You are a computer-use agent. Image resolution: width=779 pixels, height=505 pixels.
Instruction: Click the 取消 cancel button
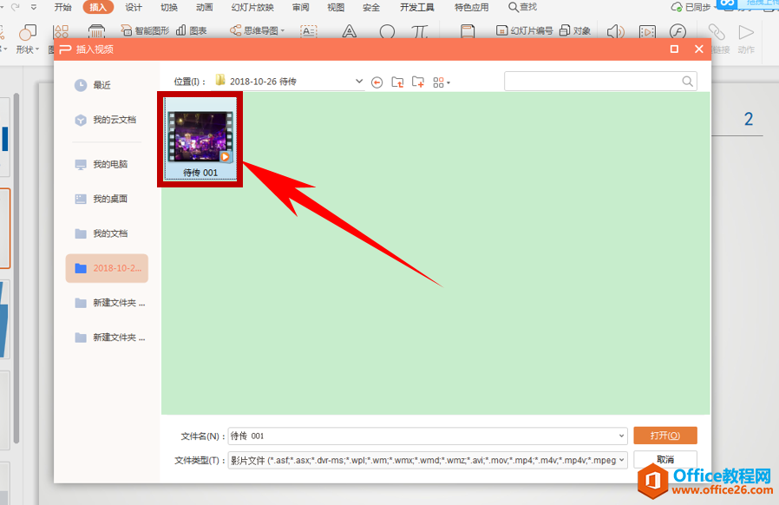[665, 459]
